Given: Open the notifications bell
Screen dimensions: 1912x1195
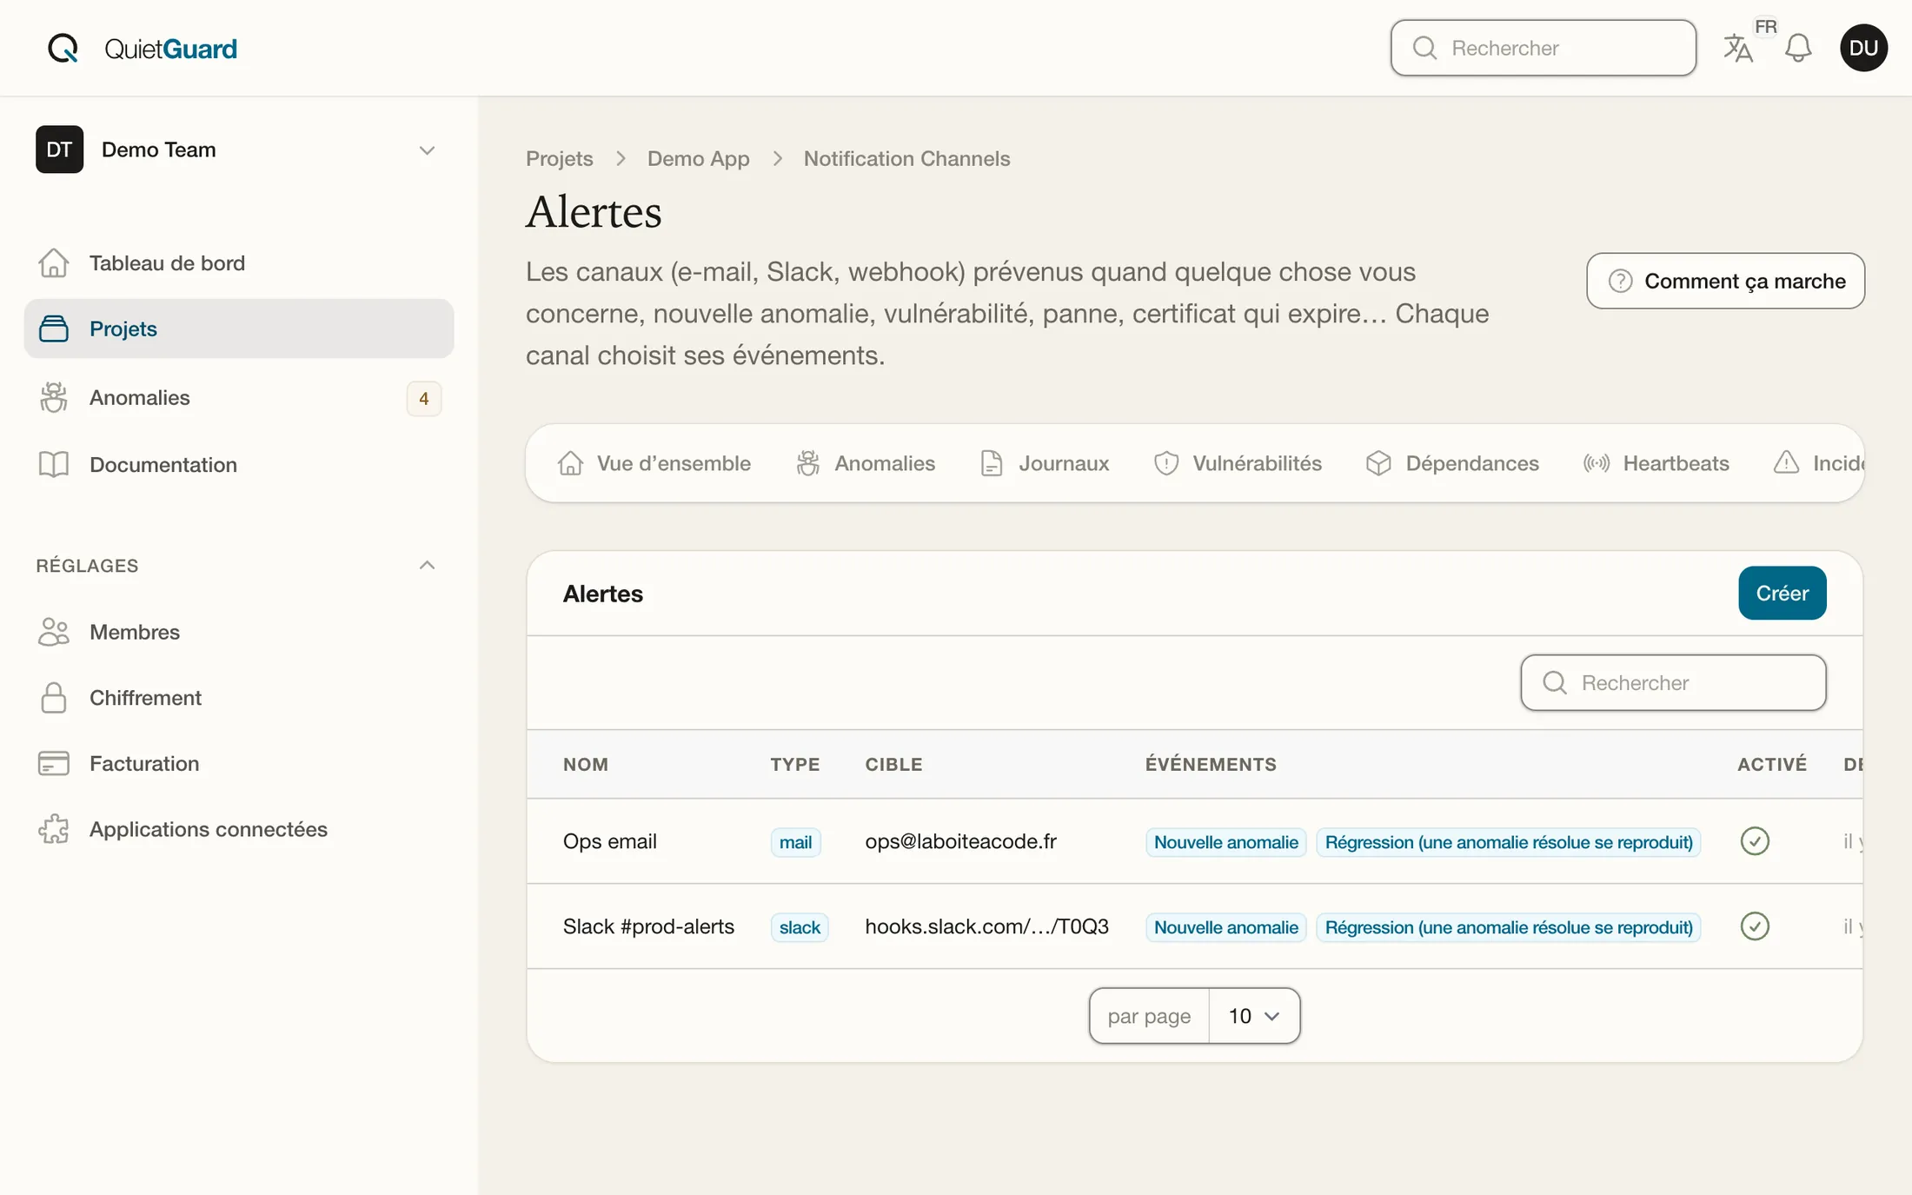Looking at the screenshot, I should coord(1798,48).
